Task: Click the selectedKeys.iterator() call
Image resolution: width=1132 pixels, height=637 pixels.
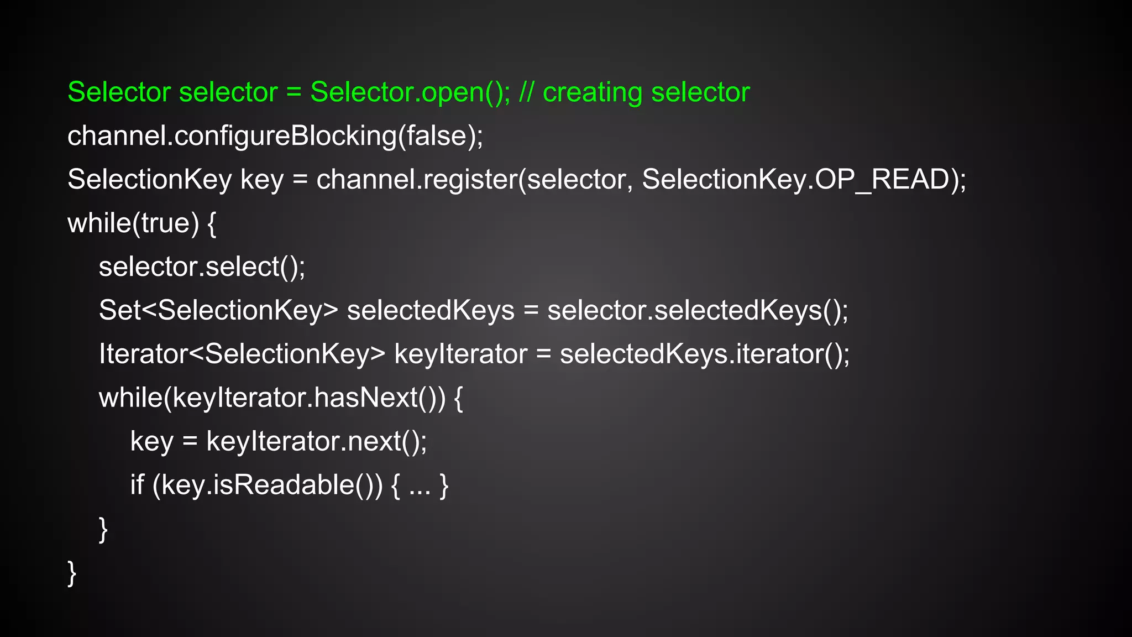Action: 705,354
